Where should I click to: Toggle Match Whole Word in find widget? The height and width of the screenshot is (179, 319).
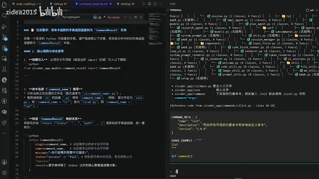point(100,17)
